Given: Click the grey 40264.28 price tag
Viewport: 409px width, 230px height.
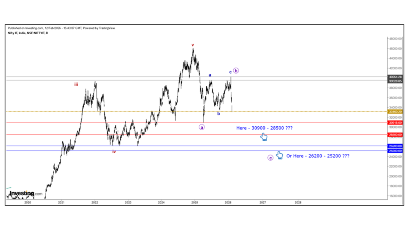Looking at the screenshot, I should tap(395, 77).
